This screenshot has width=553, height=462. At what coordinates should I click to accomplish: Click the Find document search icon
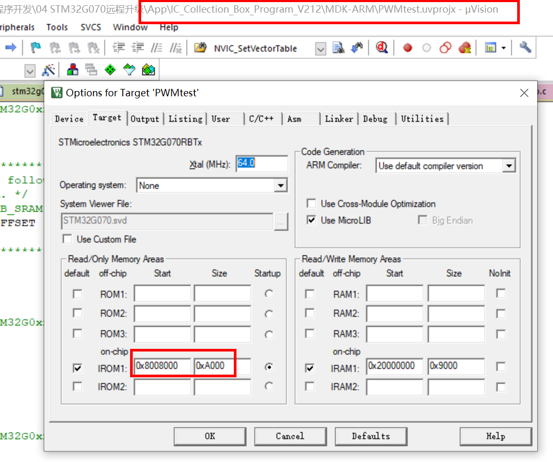click(x=339, y=47)
